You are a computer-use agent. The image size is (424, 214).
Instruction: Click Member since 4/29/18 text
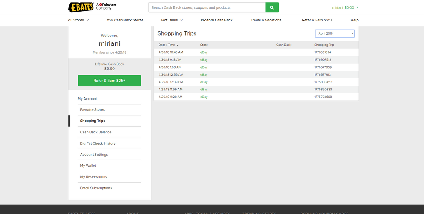pos(109,52)
